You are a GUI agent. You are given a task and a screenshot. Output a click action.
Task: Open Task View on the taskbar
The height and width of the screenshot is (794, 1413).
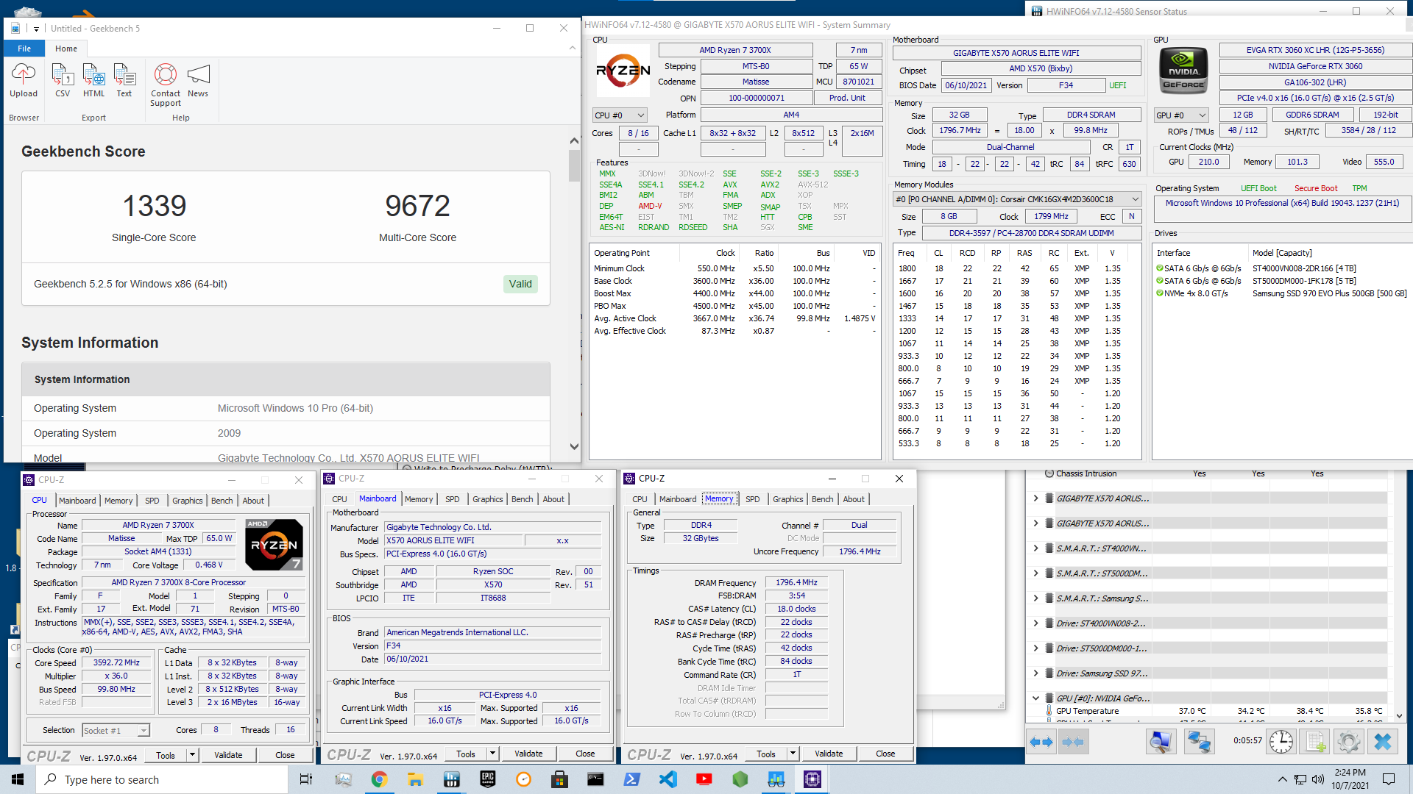306,779
